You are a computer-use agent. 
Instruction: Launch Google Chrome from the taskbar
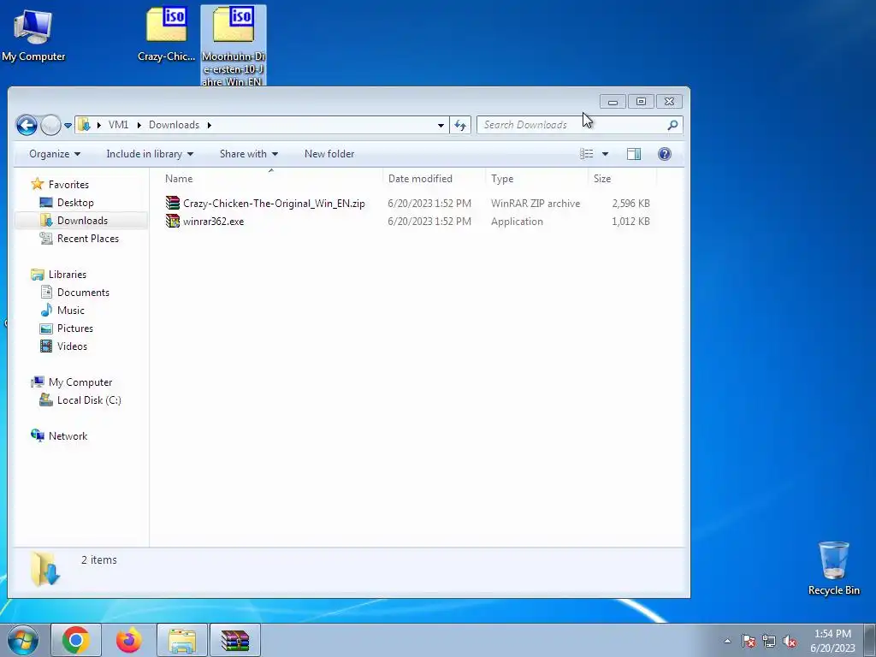76,640
